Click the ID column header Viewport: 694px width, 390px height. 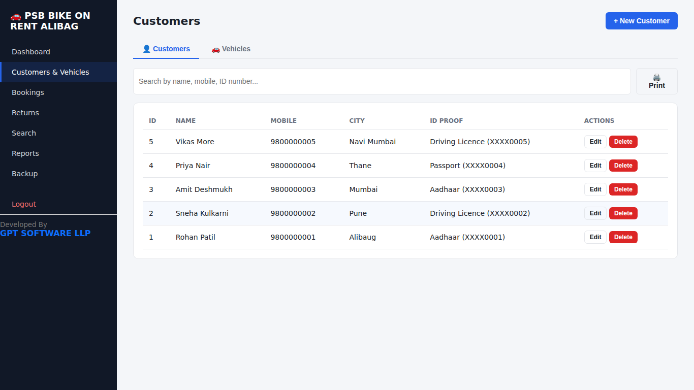click(x=152, y=121)
